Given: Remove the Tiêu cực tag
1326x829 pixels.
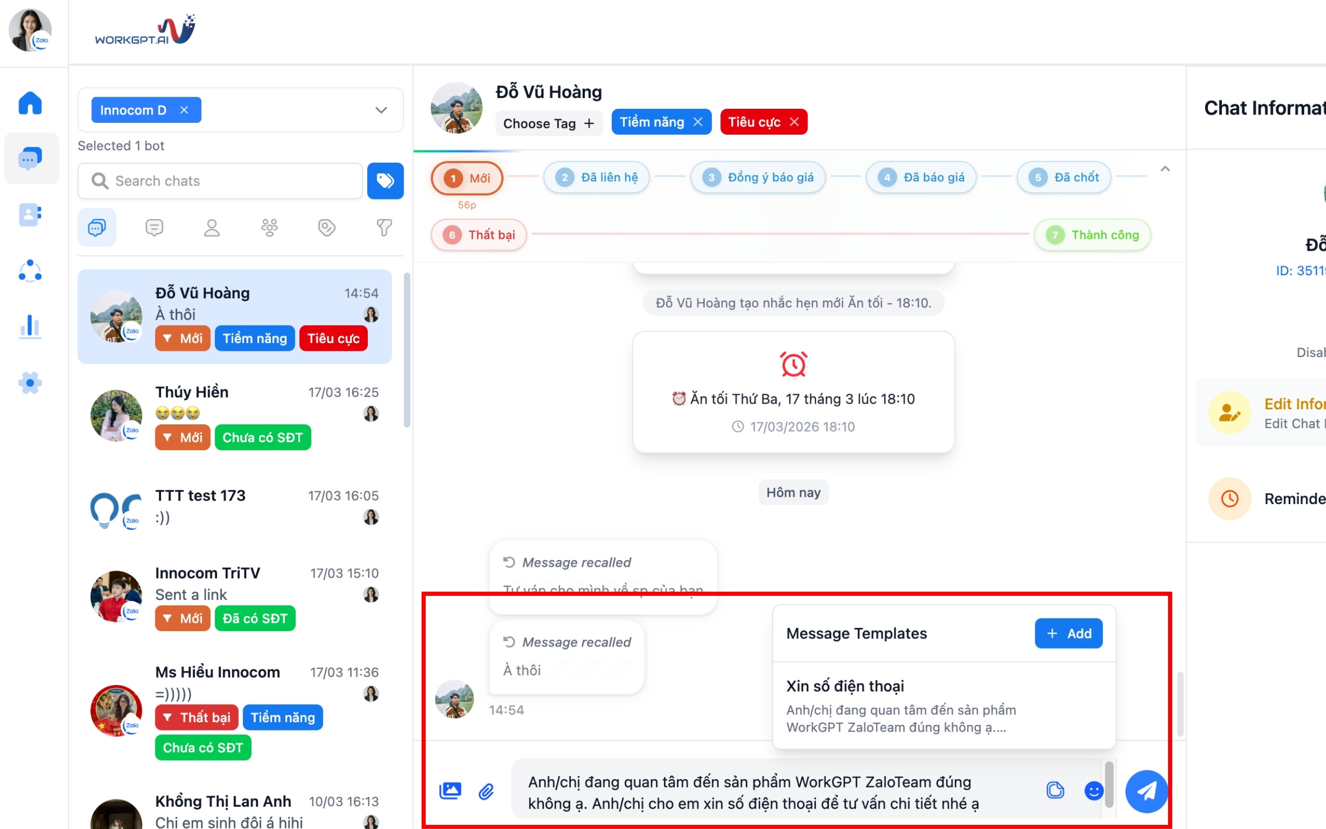Looking at the screenshot, I should tap(795, 122).
